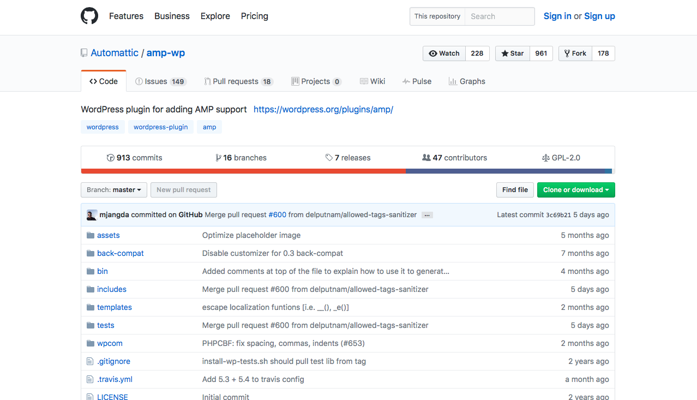697x400 pixels.
Task: Open the Automattic owner link
Action: 115,53
